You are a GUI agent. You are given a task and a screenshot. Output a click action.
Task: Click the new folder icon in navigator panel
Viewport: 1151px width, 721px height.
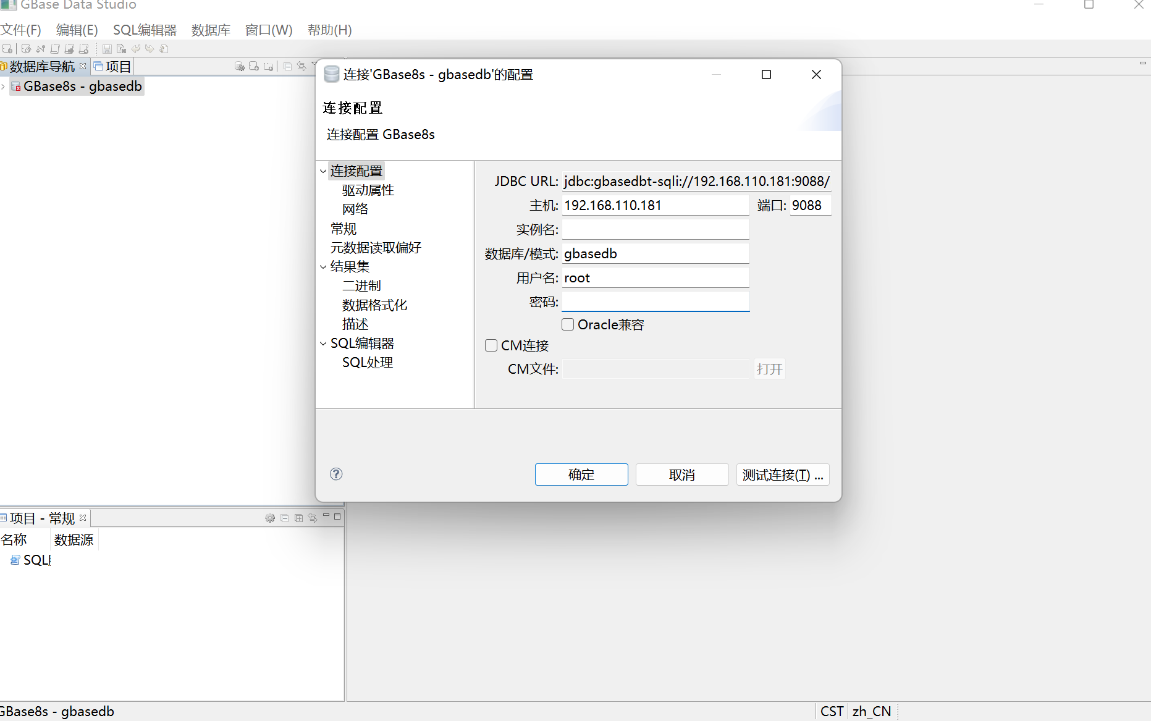click(x=268, y=66)
